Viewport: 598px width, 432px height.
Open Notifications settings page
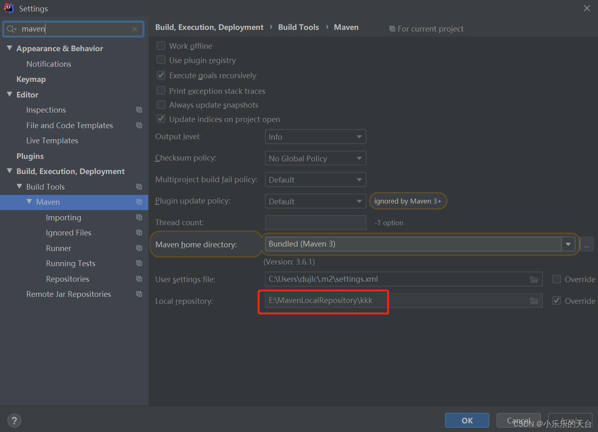click(49, 64)
